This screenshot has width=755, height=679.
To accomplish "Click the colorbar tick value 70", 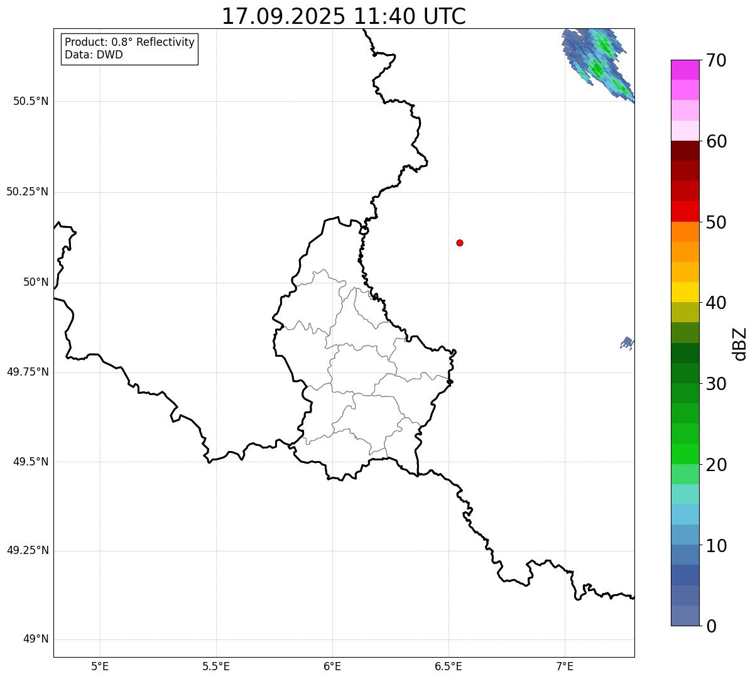I will [x=716, y=60].
